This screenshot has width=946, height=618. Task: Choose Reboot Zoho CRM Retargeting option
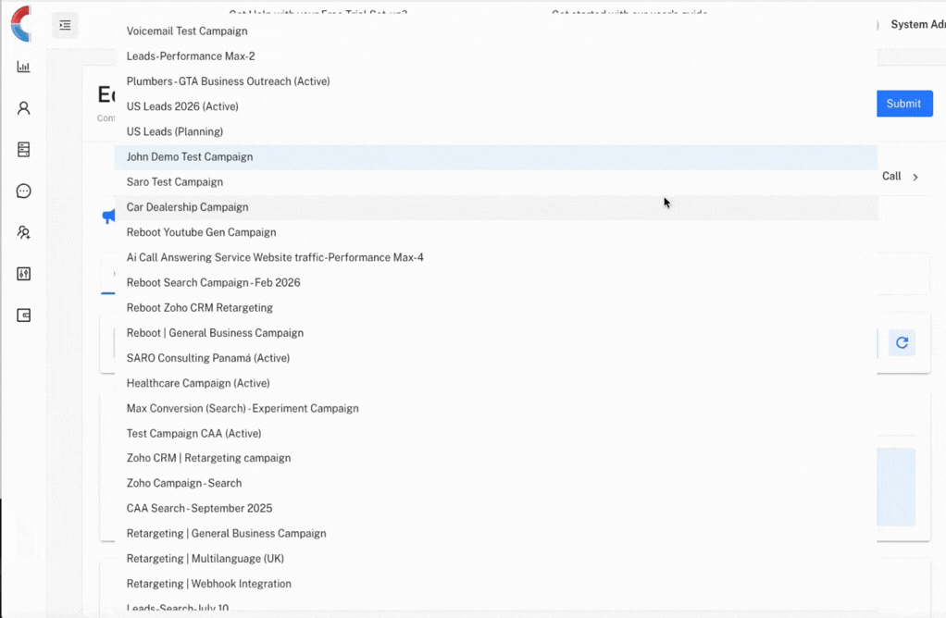[x=200, y=308]
